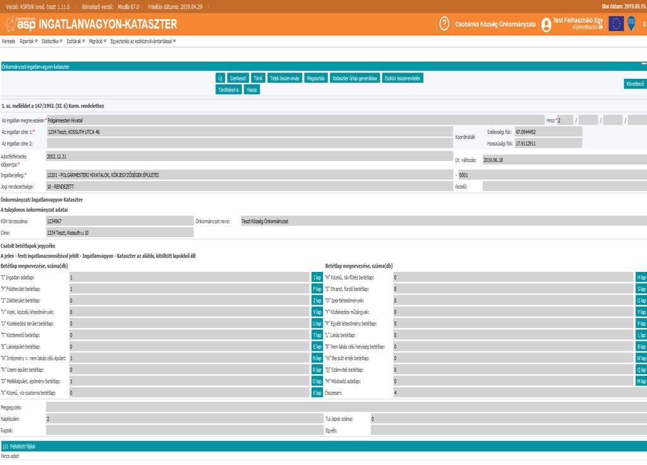Screen dimensions: 647x465
Task: Click the user profile avatar icon
Action: pos(546,25)
